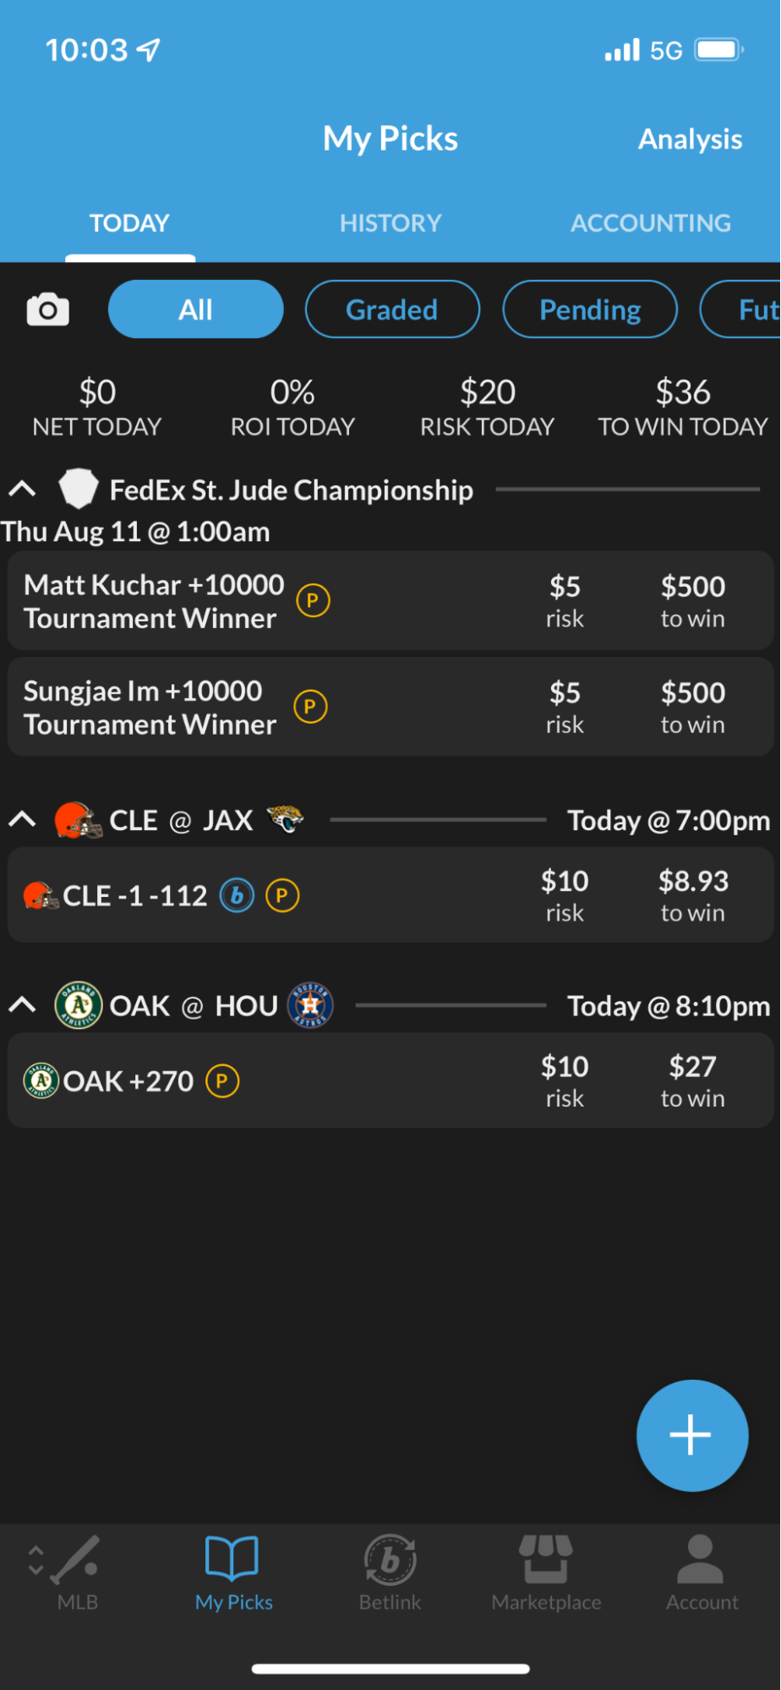
Task: Tap the MLB sport switcher icon
Action: [76, 1572]
